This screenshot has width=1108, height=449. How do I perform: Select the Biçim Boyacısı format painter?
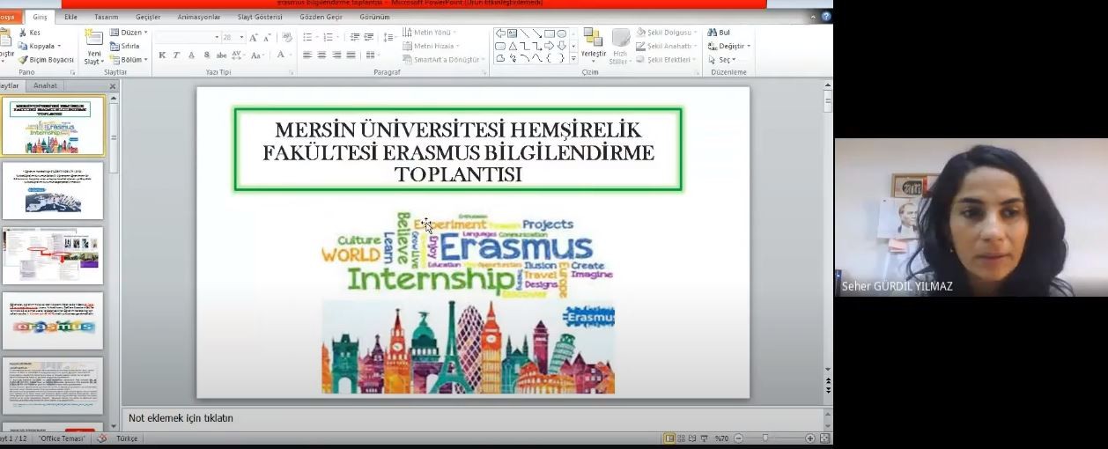[23, 60]
